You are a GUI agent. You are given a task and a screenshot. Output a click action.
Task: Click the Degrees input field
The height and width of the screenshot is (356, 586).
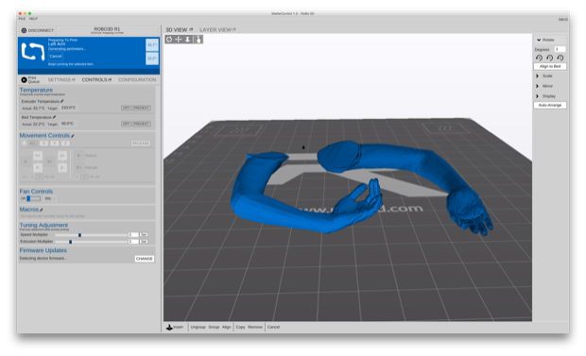(x=560, y=49)
